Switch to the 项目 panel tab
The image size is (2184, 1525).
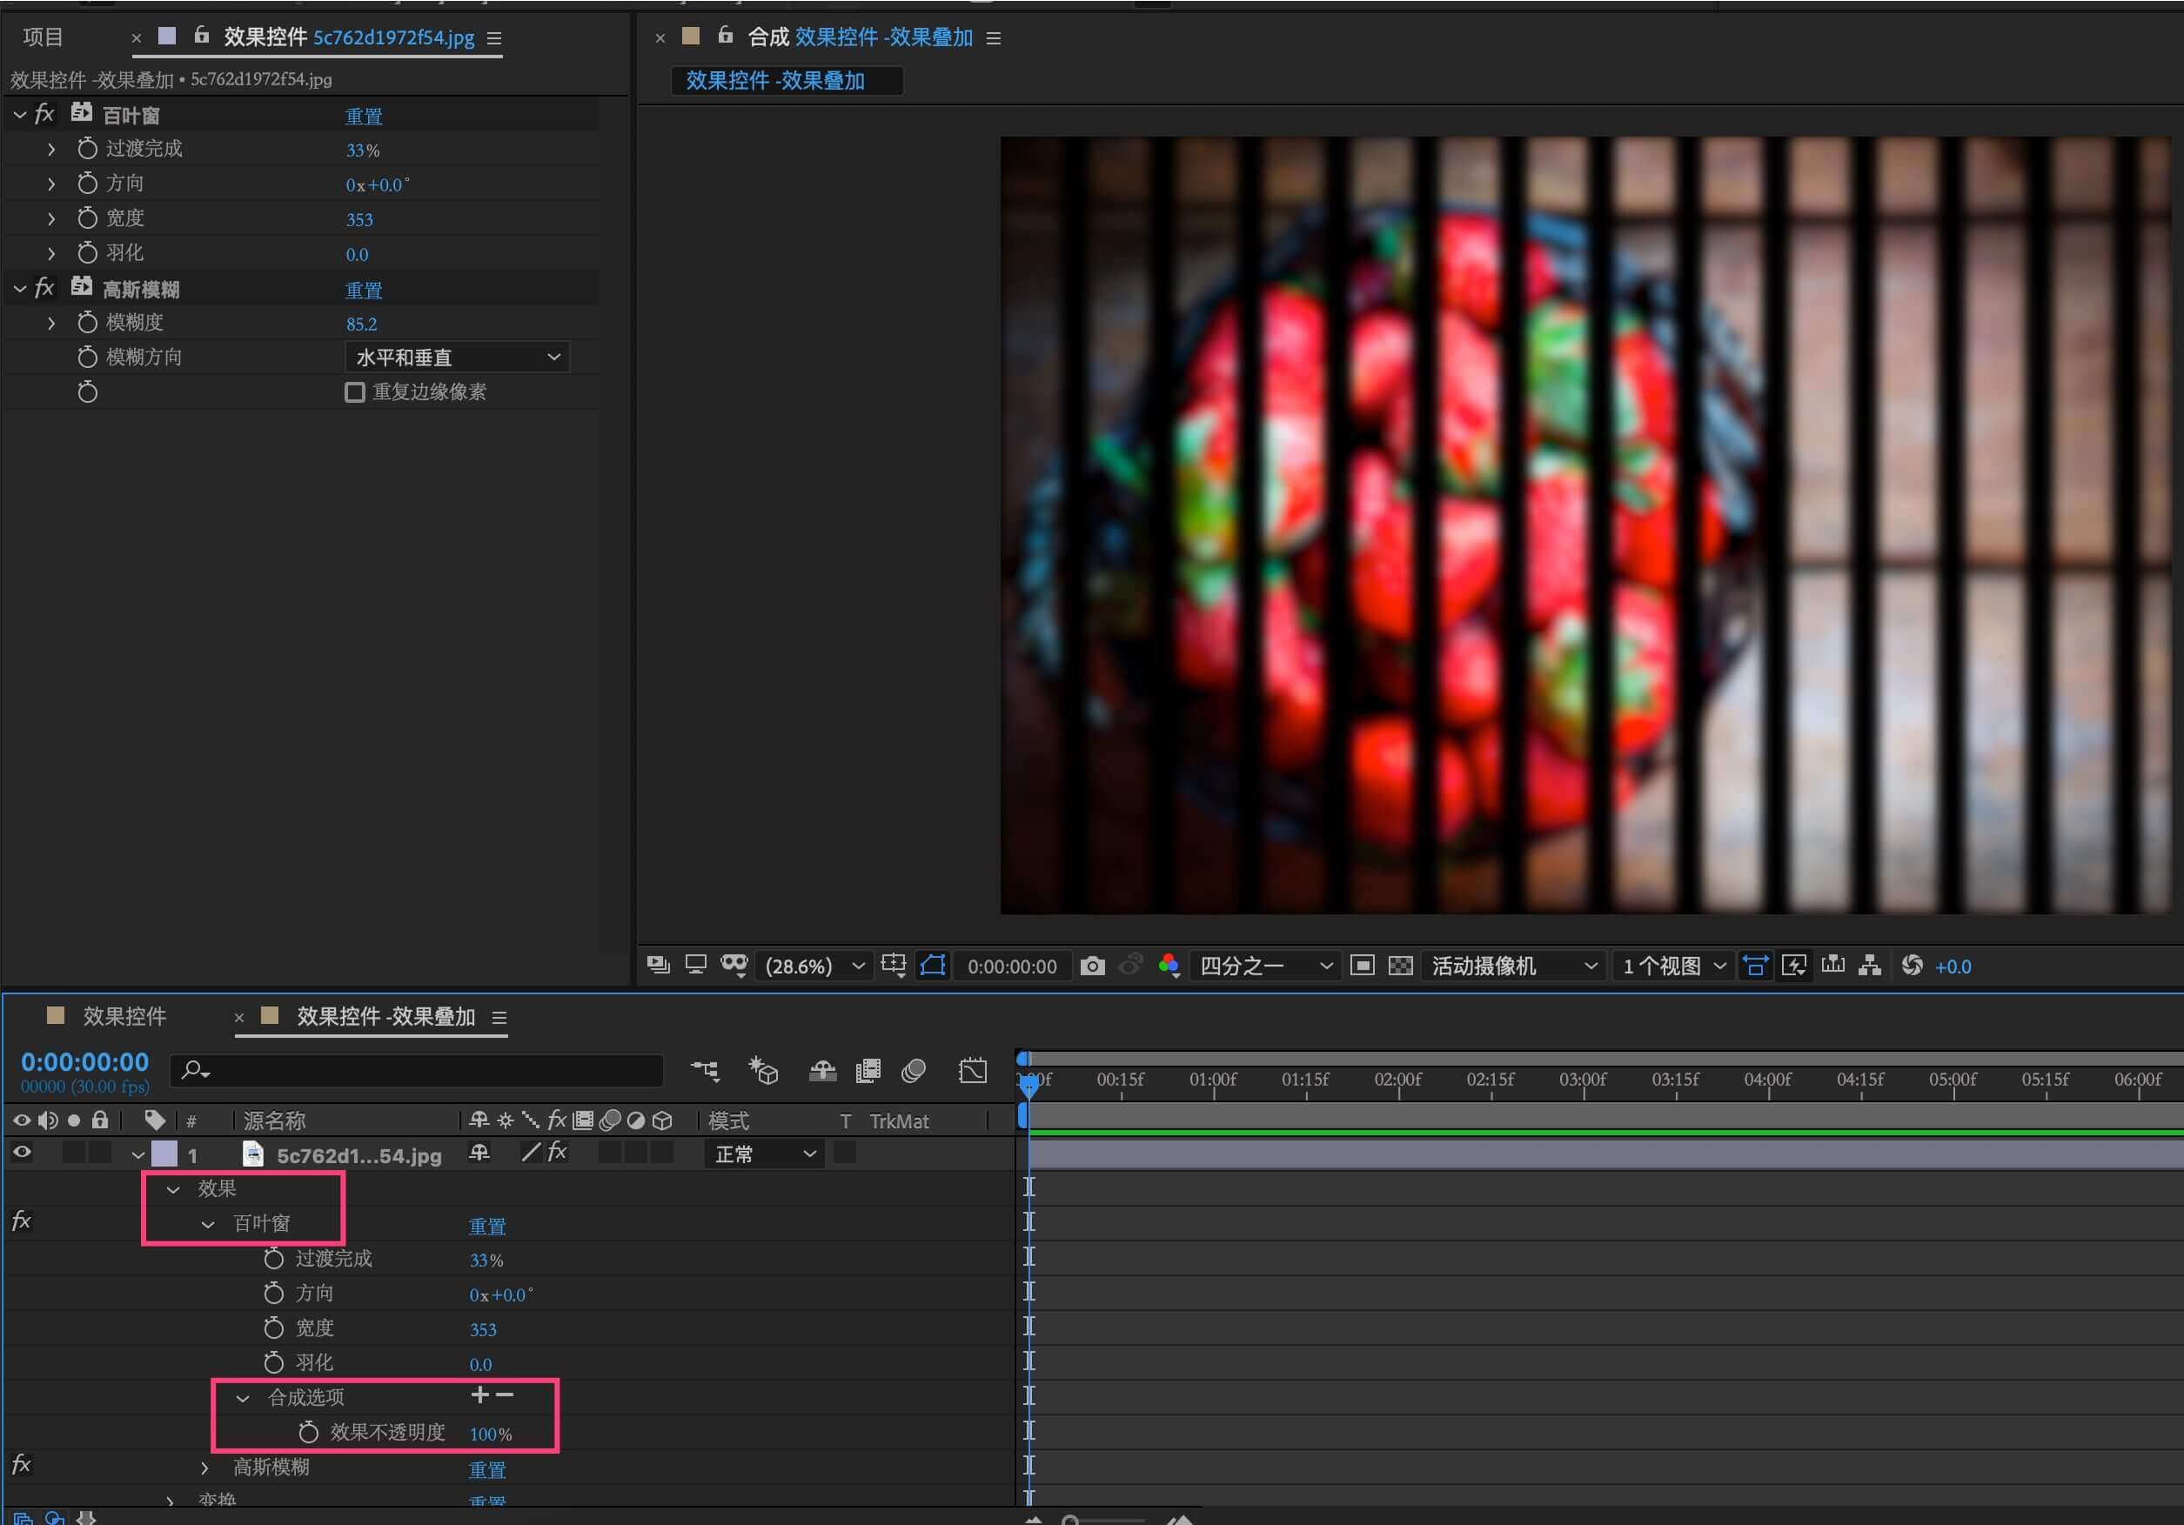click(43, 37)
